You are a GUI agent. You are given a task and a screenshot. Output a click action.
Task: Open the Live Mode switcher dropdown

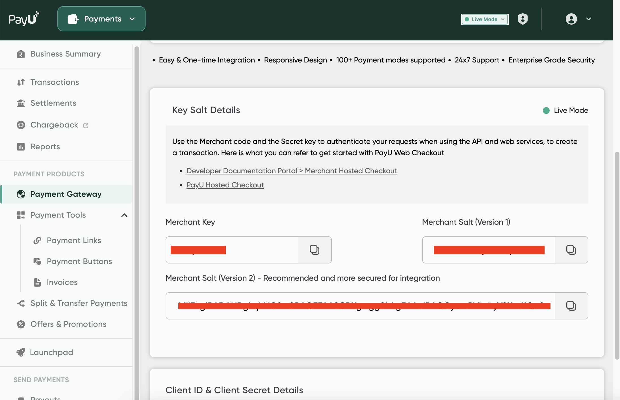point(485,19)
